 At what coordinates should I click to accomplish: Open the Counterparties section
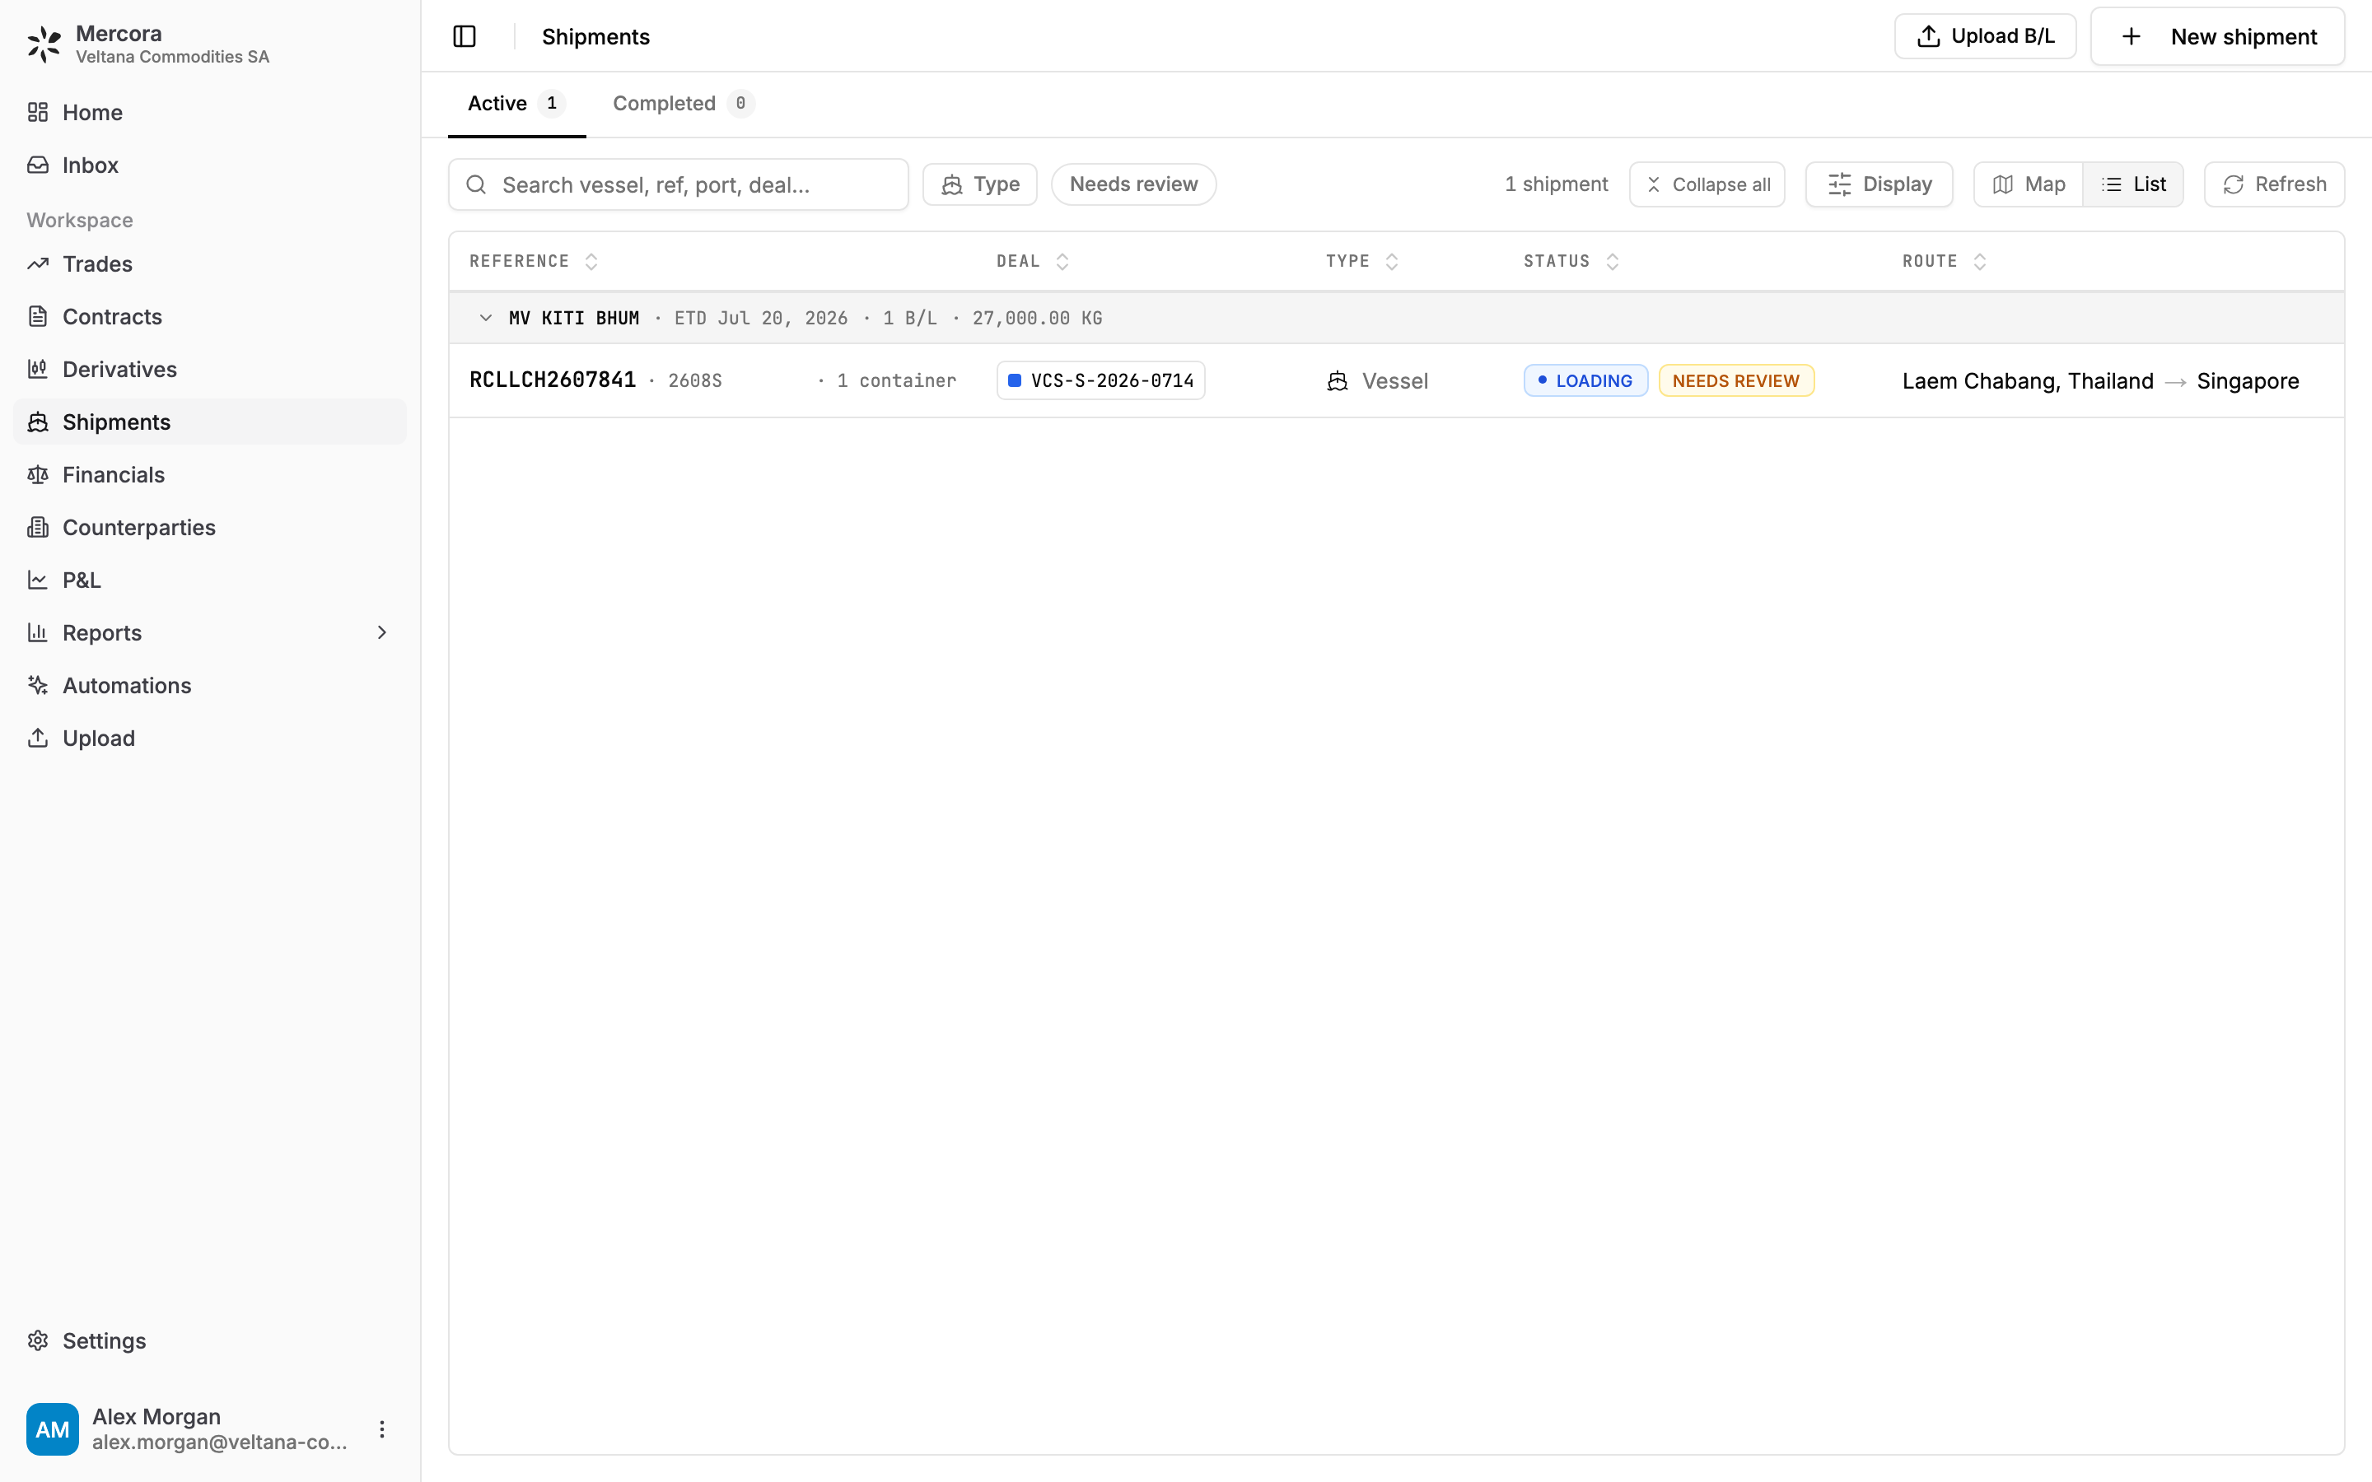point(210,527)
